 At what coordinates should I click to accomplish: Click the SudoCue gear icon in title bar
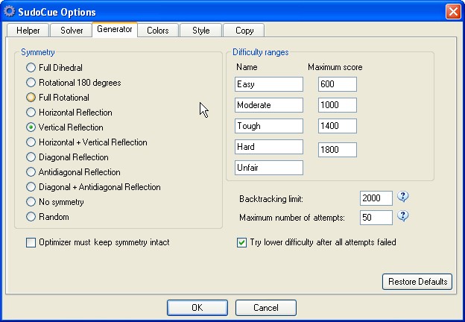coord(9,11)
